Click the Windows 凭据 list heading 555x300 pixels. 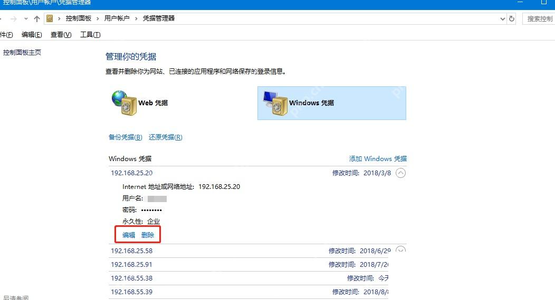(x=130, y=159)
